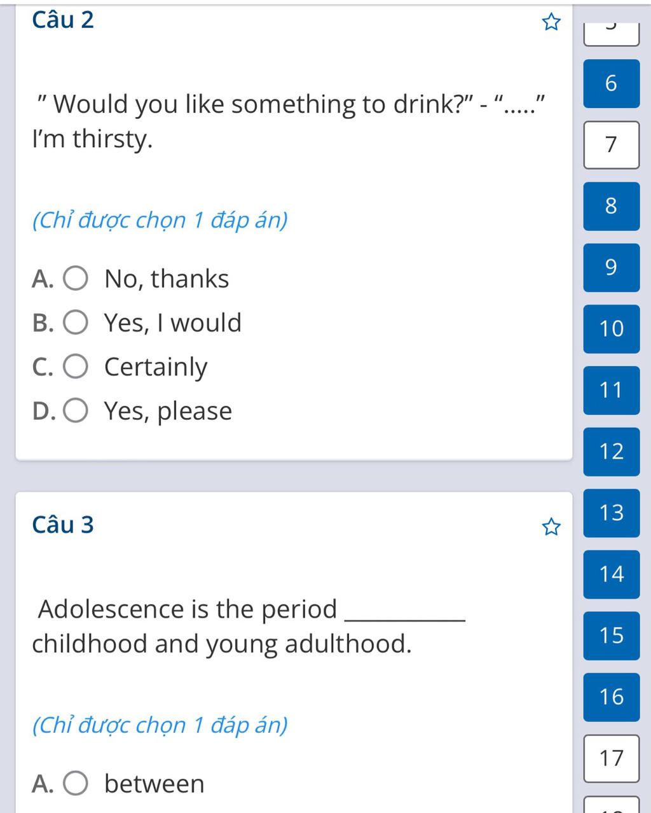Viewport: 651px width, 813px height.
Task: Jump to question 6
Action: click(x=611, y=83)
